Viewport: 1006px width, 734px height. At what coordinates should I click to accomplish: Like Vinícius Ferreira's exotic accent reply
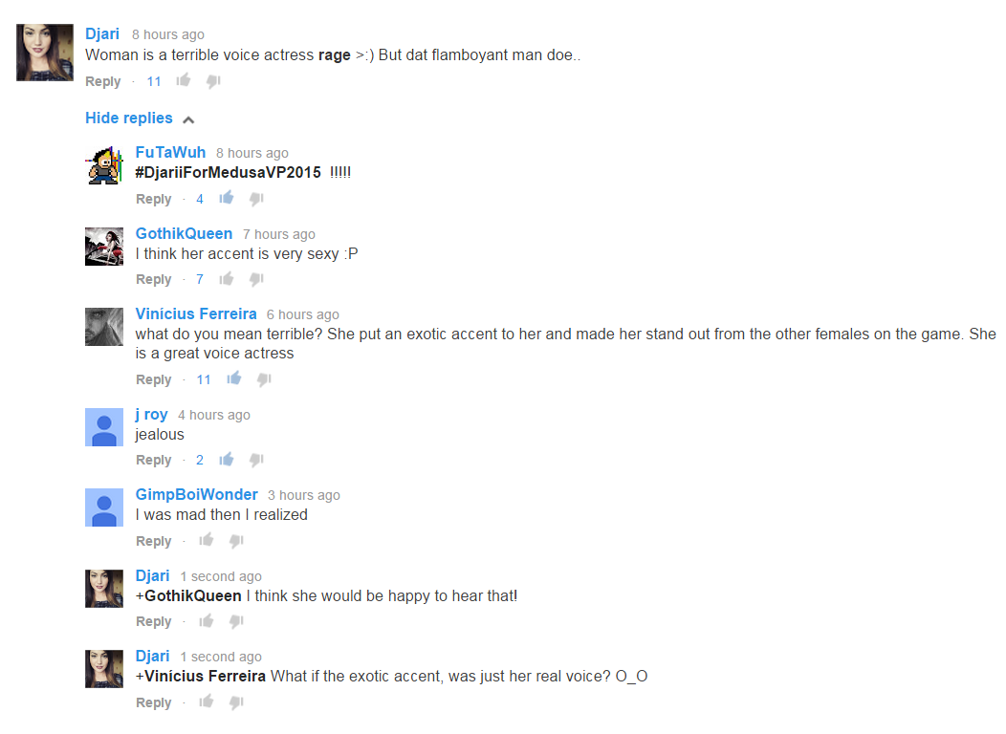point(234,378)
